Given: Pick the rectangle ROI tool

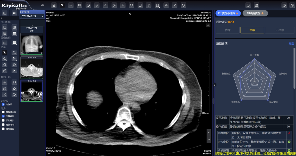Looking at the screenshot, I should click(x=140, y=5).
